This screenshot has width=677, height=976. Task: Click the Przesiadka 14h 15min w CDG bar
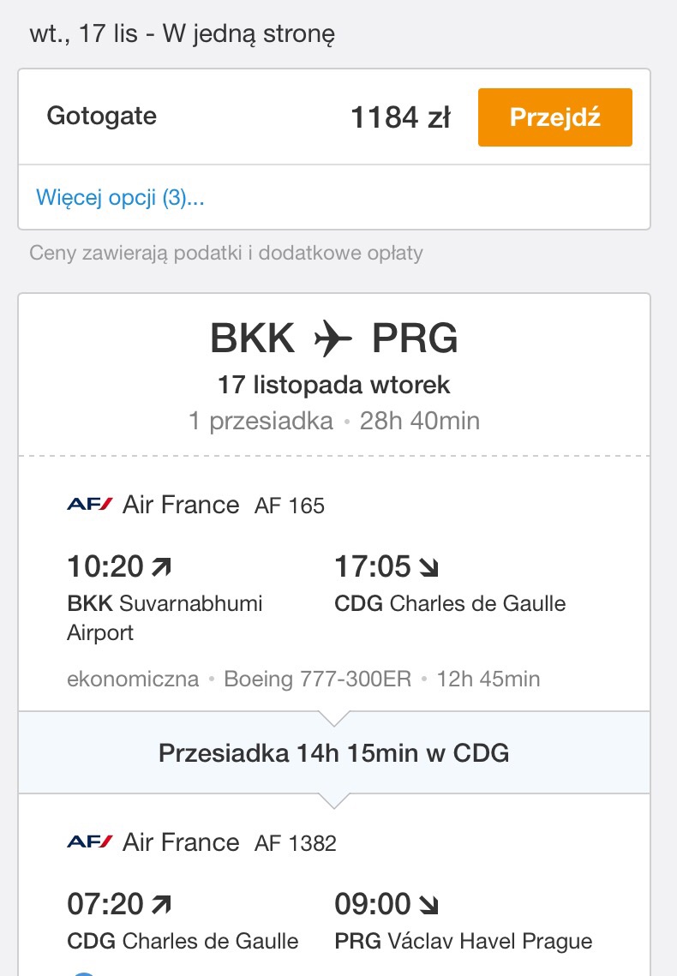334,752
